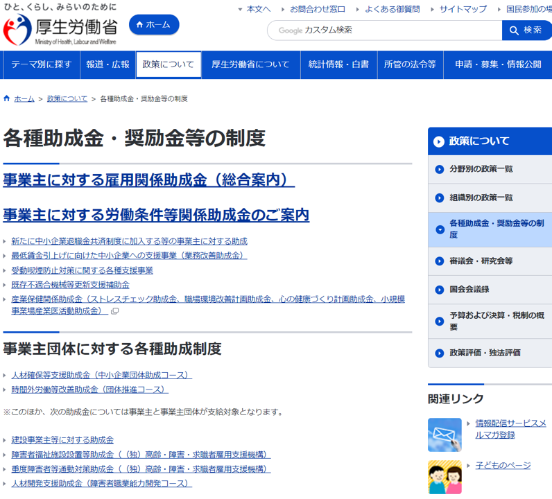
Task: Click external link icon after 産業保健関係助成金
Action: tap(114, 311)
